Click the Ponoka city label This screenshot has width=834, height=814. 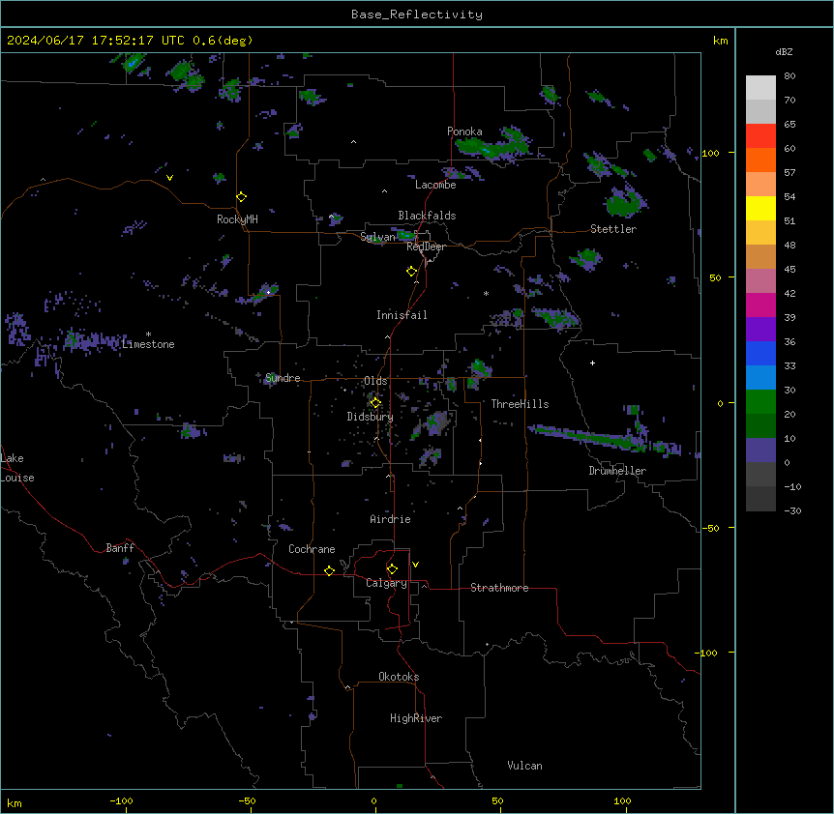point(464,131)
